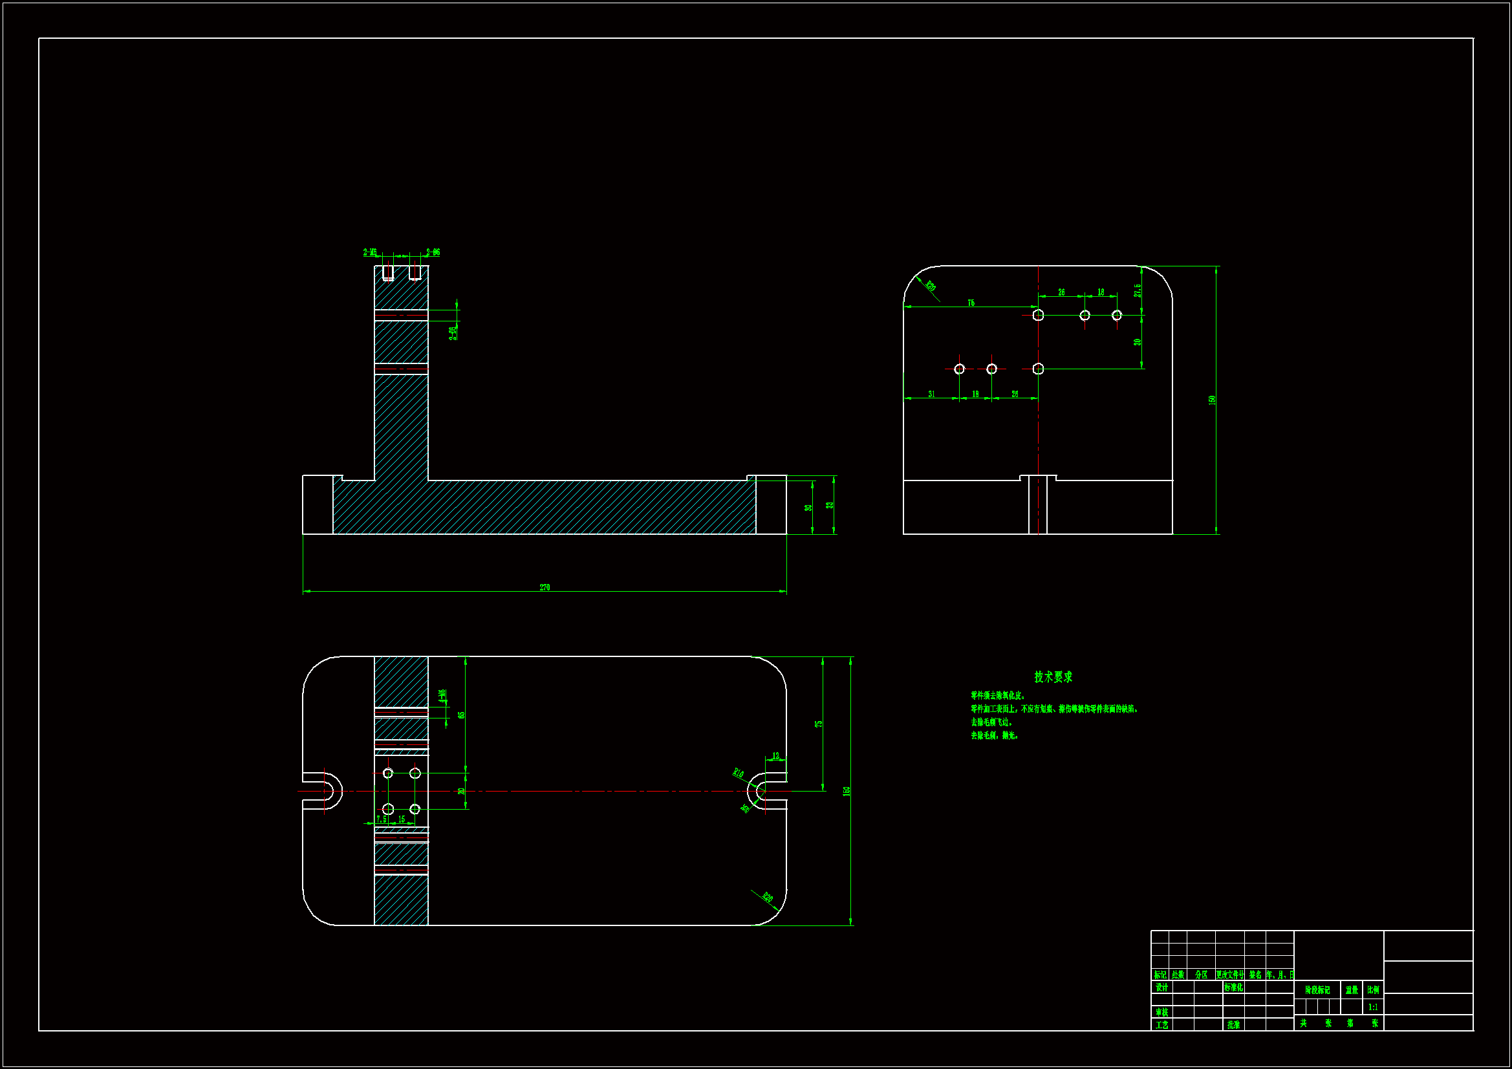The width and height of the screenshot is (1512, 1069).
Task: Select the 重量 header cell
Action: (x=1352, y=990)
